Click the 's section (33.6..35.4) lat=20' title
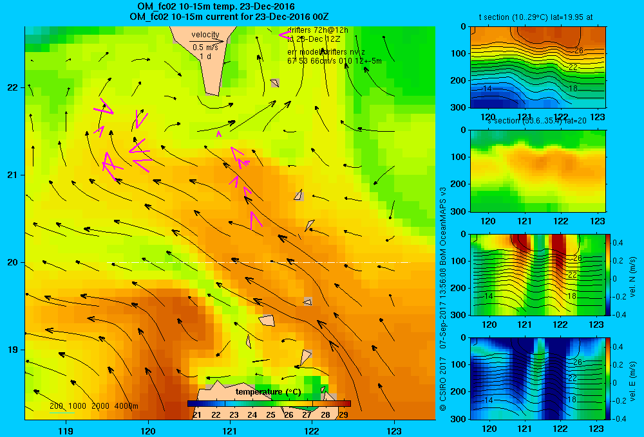The image size is (644, 437). pyautogui.click(x=537, y=121)
